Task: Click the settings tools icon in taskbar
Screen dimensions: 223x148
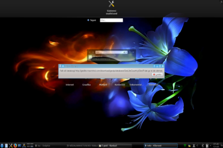Action: (x=11, y=146)
